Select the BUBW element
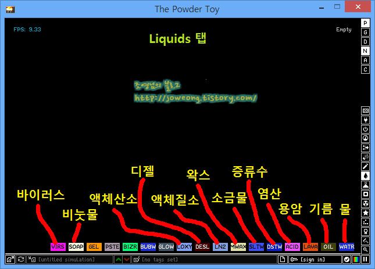This screenshot has width=375, height=269. [148, 246]
